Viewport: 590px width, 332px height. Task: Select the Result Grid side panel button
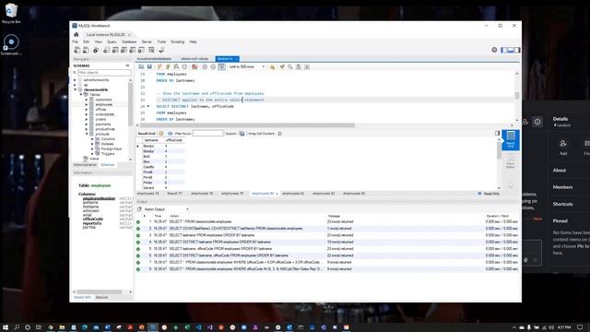tap(511, 139)
